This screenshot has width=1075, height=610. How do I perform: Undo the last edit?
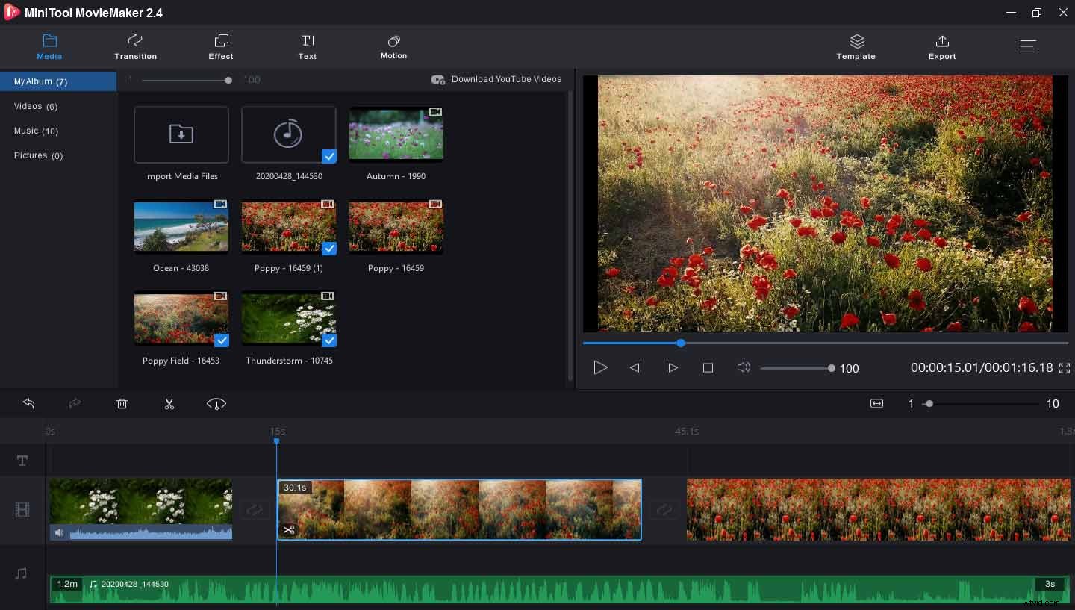[x=28, y=403]
